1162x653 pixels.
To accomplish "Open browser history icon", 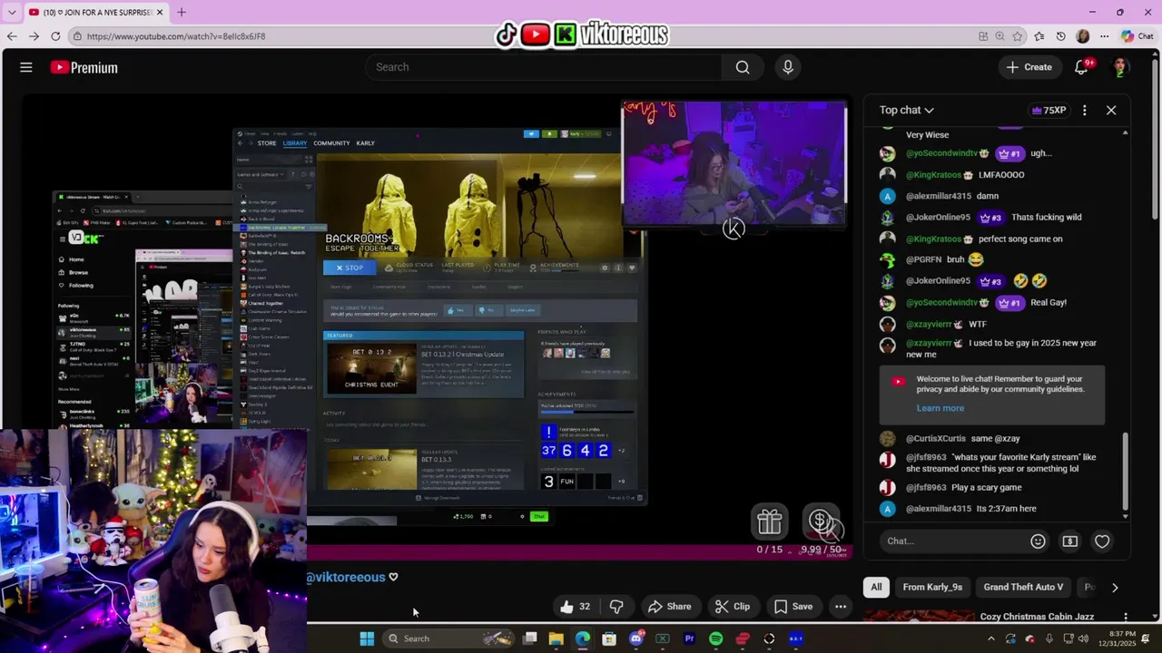I will [1060, 36].
